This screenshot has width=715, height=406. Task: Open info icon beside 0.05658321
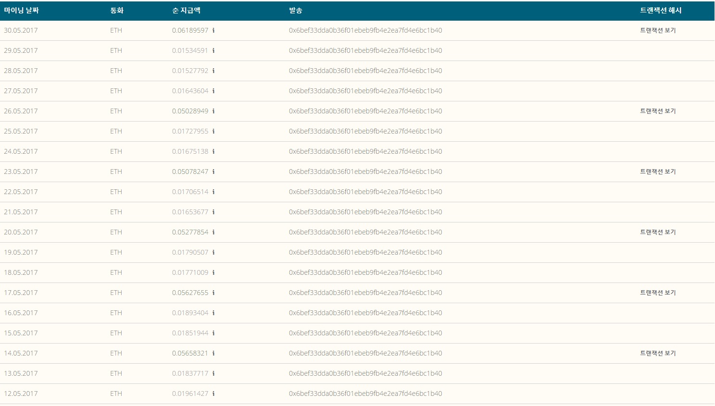(x=213, y=353)
